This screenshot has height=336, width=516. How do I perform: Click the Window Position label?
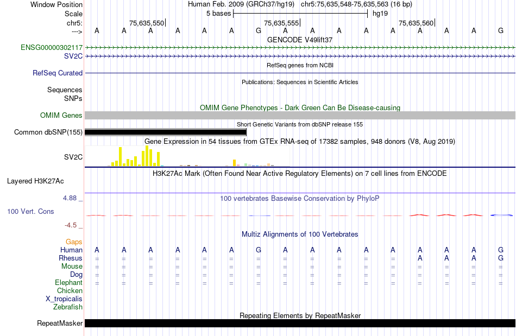point(56,4)
